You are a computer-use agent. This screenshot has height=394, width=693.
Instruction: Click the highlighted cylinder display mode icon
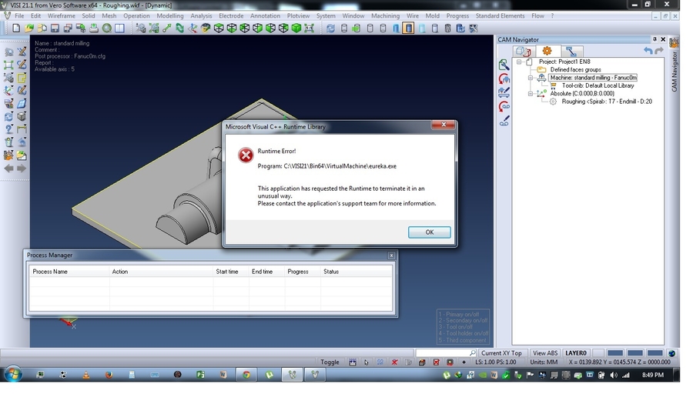tap(408, 28)
